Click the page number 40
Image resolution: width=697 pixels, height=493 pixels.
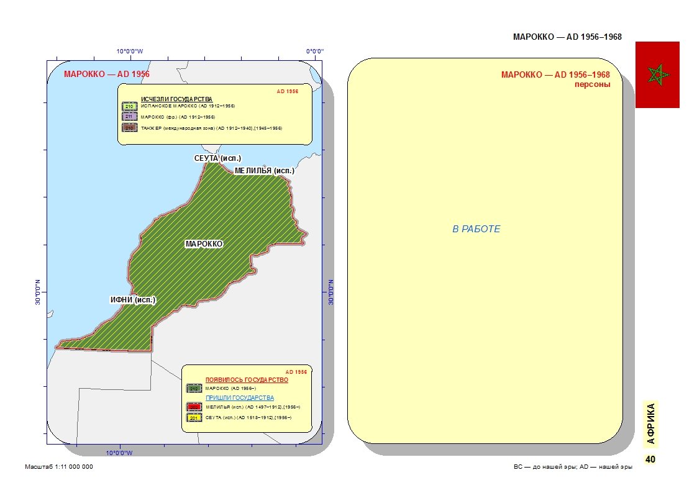(x=650, y=459)
